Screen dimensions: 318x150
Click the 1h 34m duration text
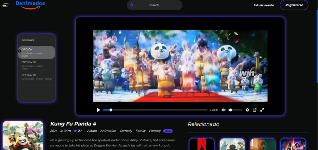(65, 131)
